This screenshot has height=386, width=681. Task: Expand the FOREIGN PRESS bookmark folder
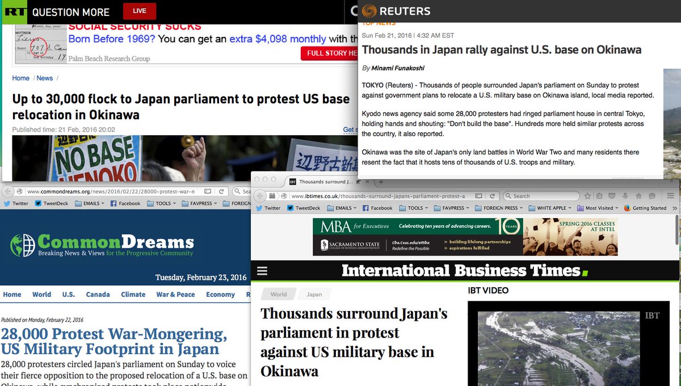(x=499, y=208)
